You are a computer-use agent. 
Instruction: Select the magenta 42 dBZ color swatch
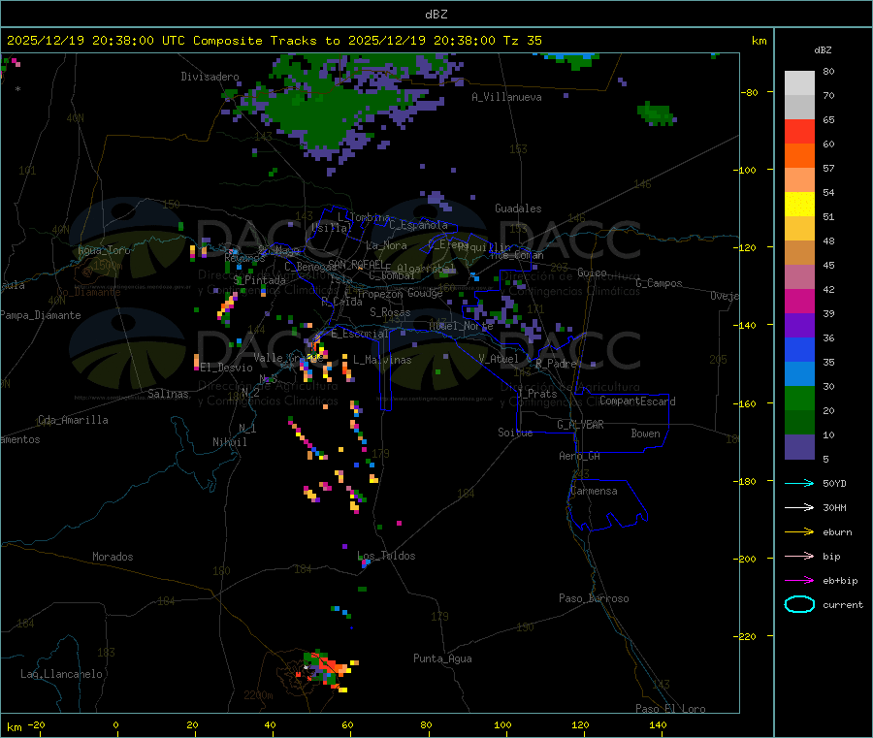[x=799, y=301]
